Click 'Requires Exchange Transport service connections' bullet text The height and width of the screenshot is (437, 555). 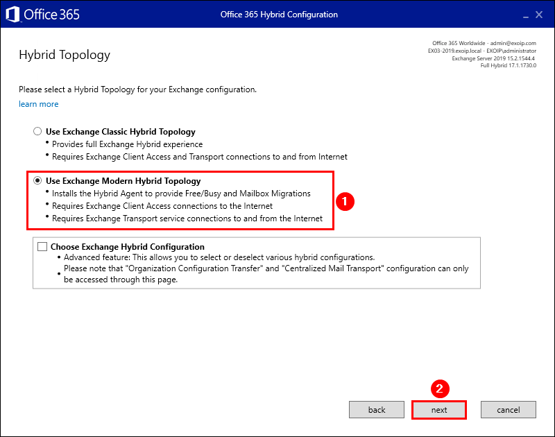tap(187, 218)
